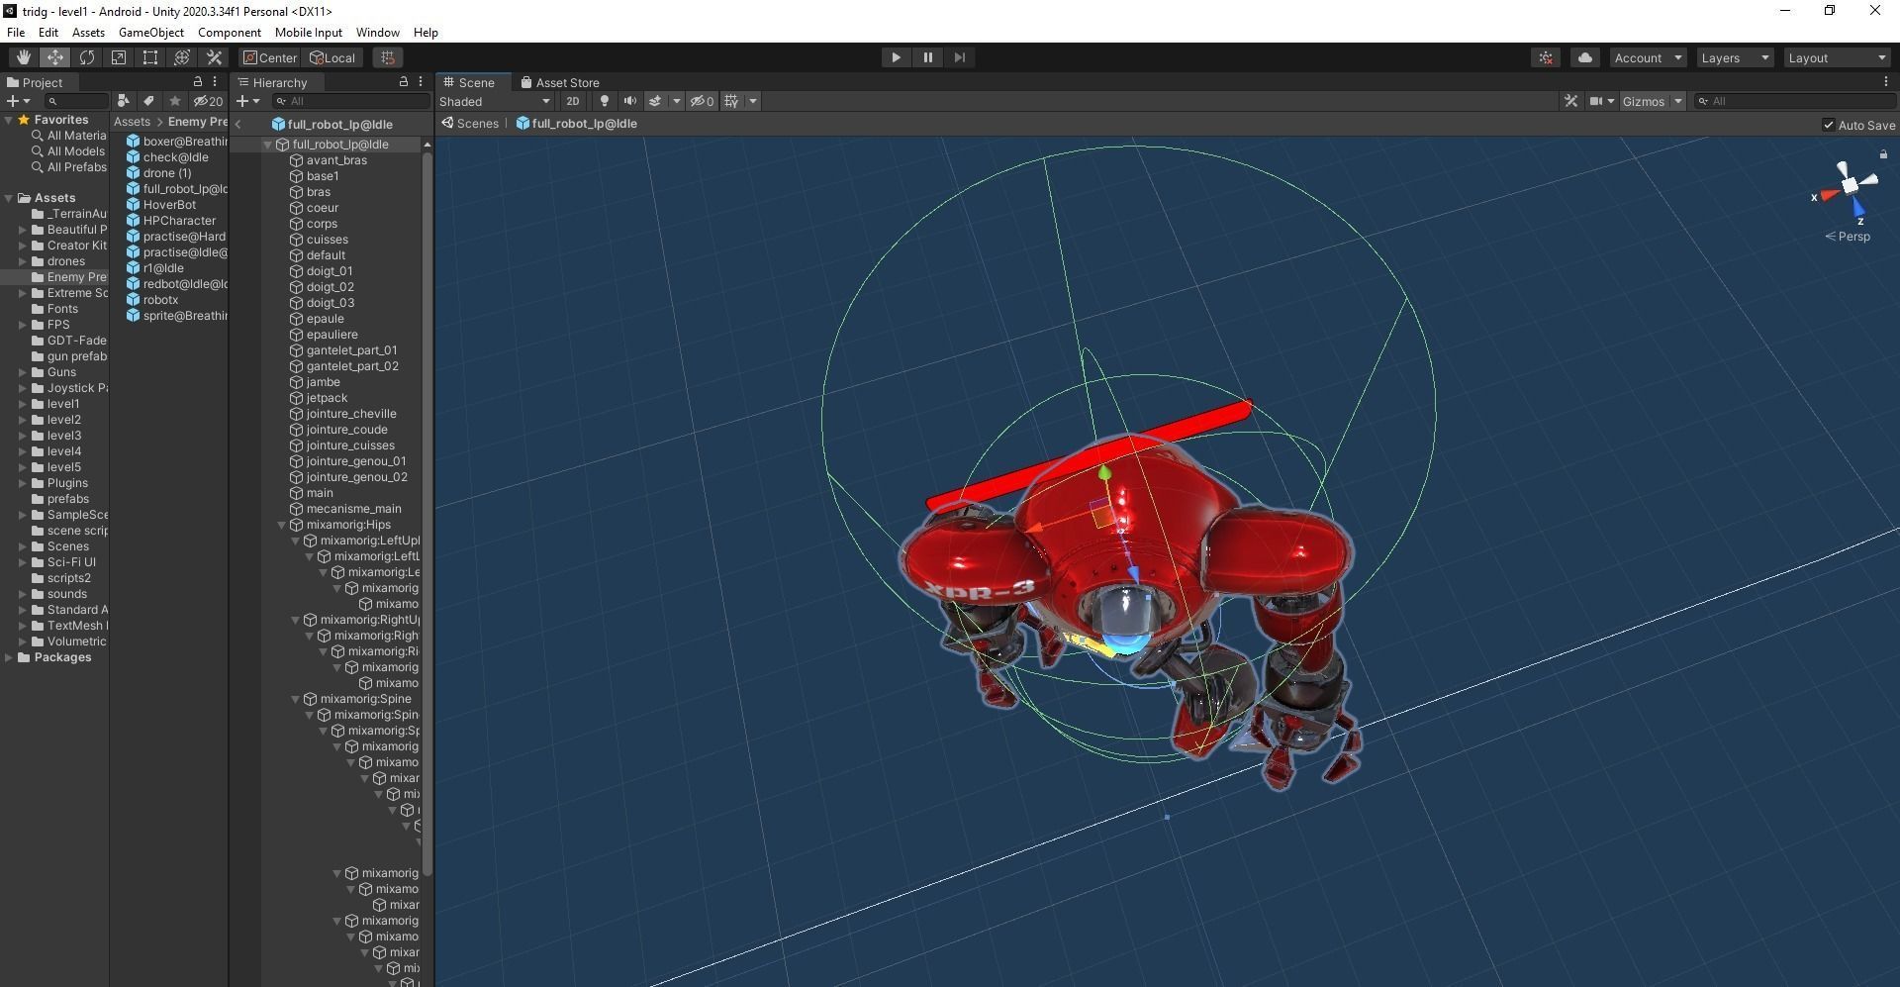Toggle pivot Center mode button
The image size is (1900, 987).
(x=270, y=57)
